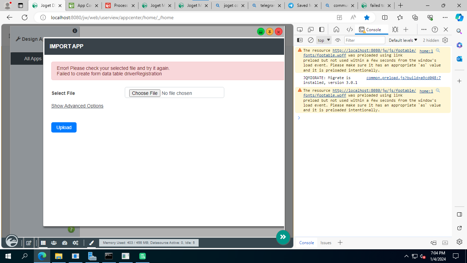467x263 pixels.
Task: Click the console Filter input field
Action: [x=364, y=40]
